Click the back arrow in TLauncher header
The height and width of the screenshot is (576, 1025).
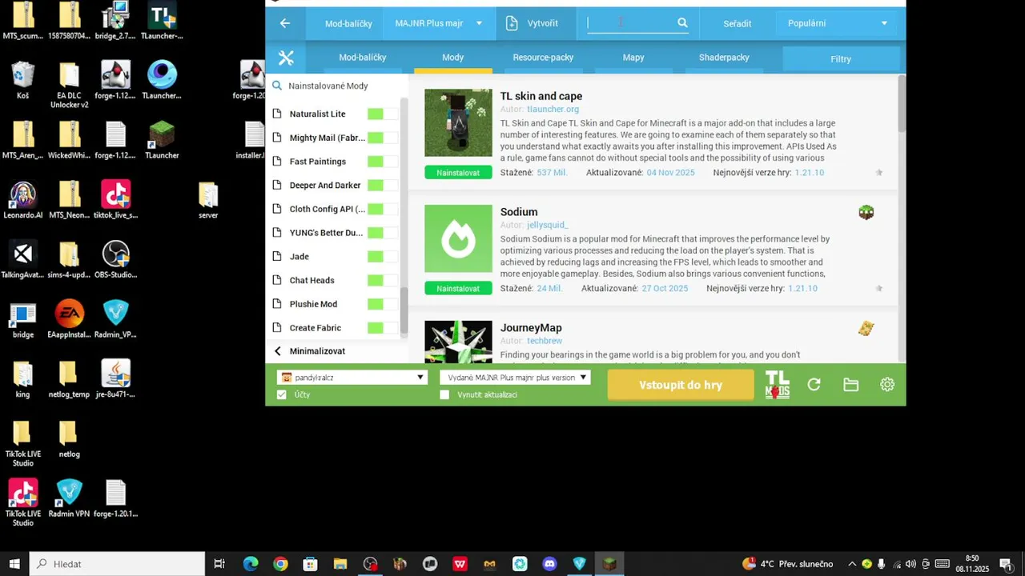285,23
